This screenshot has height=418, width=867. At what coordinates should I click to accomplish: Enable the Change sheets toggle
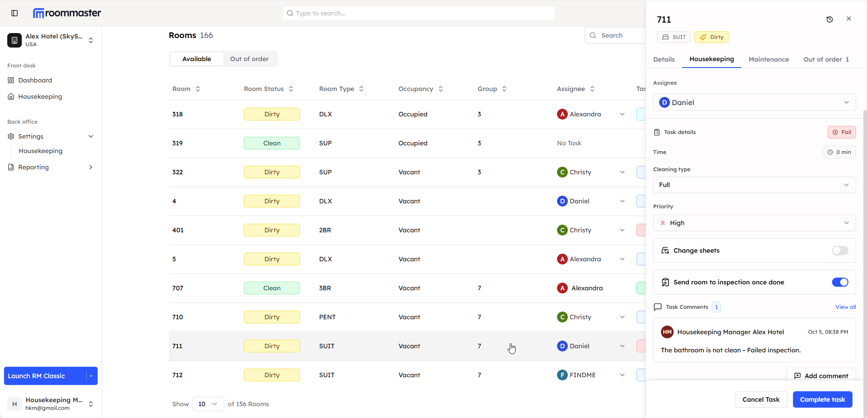click(840, 250)
